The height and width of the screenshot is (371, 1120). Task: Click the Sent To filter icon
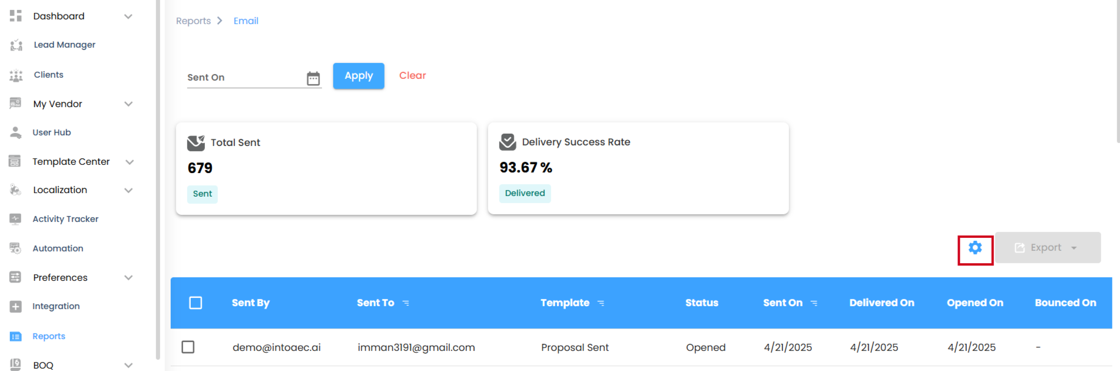click(406, 303)
